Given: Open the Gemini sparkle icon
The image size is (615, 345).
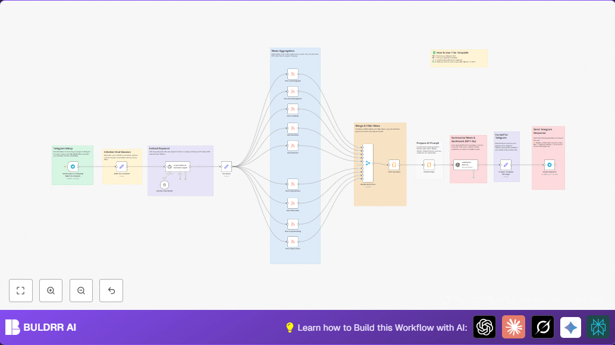Looking at the screenshot, I should [570, 327].
